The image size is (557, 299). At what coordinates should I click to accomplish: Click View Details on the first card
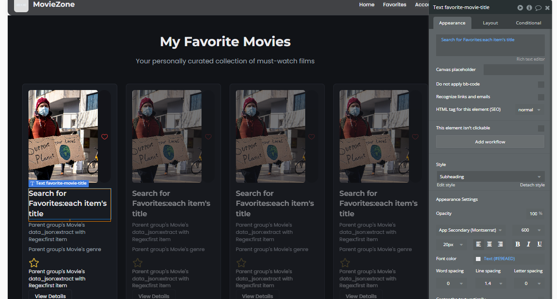[50, 295]
